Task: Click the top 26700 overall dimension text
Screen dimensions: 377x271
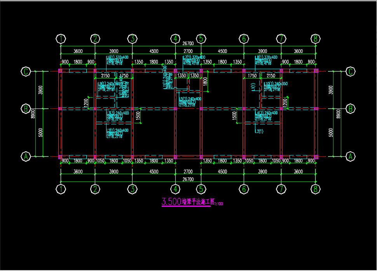Action: [188, 44]
